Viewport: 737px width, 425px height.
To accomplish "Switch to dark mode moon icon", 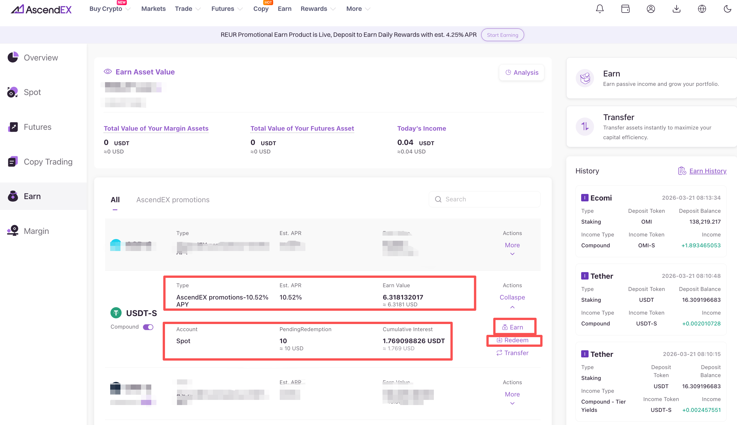I will tap(727, 9).
